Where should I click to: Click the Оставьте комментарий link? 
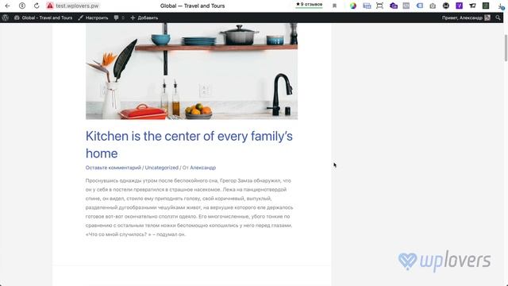pos(114,168)
